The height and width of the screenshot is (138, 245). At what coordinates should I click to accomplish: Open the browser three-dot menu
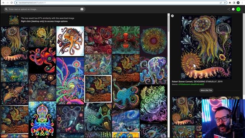[x=242, y=3]
